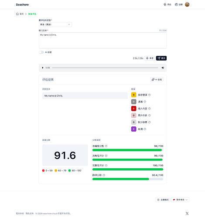
Task: Click the completeness score bar 100 / 100
Action: tap(128, 169)
